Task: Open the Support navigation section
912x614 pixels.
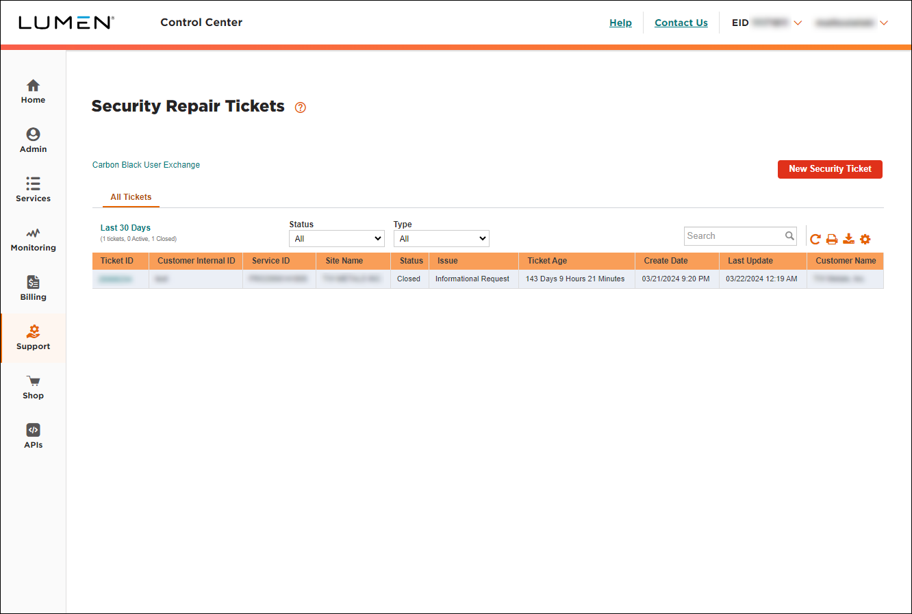Action: pos(33,337)
